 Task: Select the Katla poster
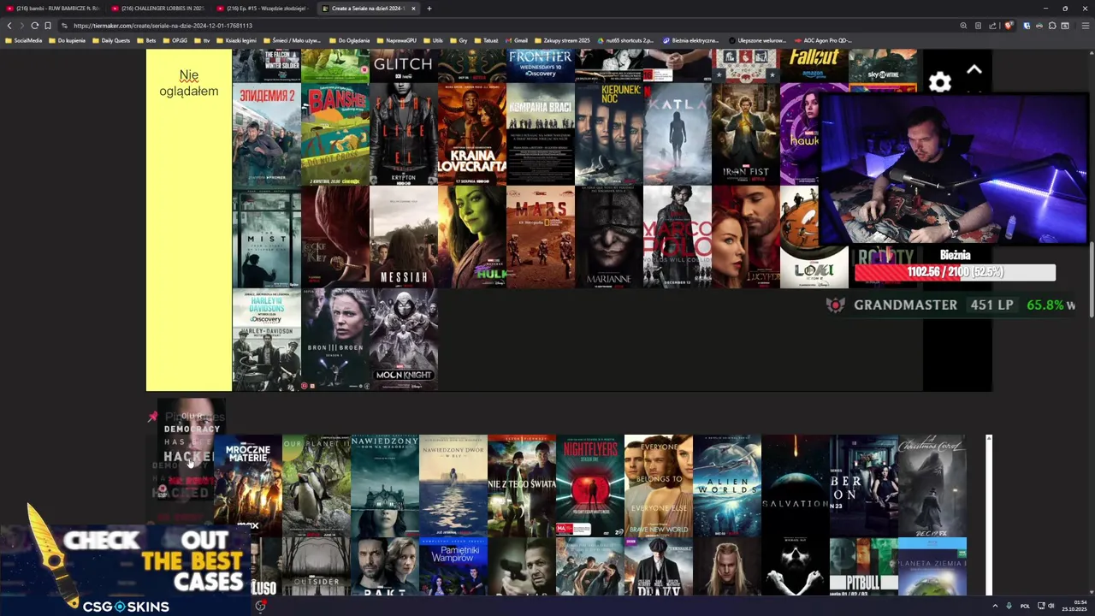(677, 134)
